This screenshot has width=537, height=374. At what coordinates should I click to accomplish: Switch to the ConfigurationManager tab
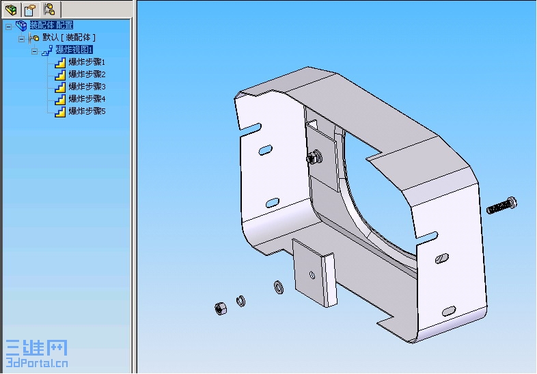50,10
